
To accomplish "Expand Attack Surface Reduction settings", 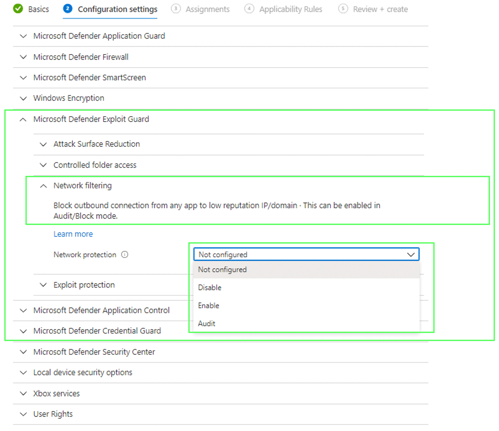I will [x=97, y=144].
